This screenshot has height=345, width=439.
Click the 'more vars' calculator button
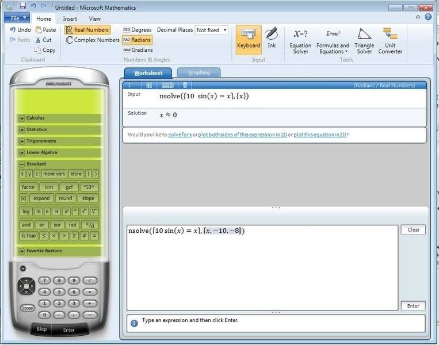click(x=54, y=174)
